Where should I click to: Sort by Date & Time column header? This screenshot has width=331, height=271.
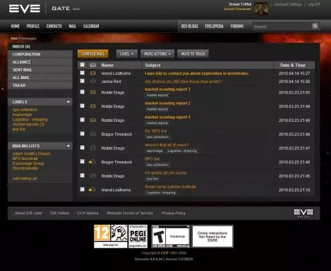(293, 65)
